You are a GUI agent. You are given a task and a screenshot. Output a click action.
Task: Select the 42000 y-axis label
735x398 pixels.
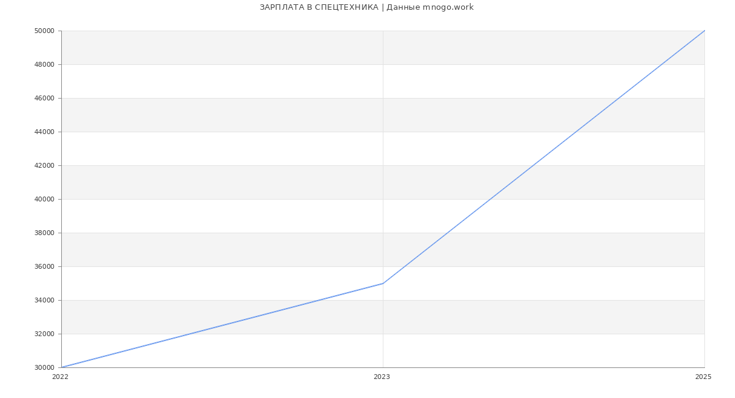click(x=45, y=165)
